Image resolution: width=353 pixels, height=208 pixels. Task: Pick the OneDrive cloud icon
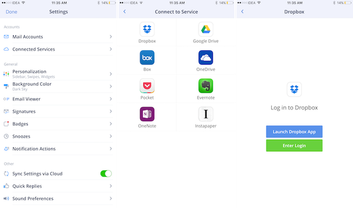[206, 57]
